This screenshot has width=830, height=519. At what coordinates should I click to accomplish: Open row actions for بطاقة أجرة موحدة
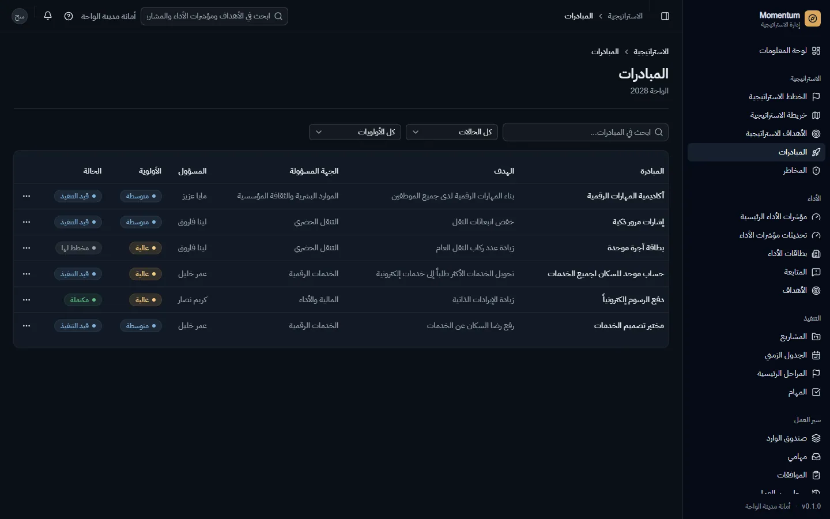[x=27, y=248]
